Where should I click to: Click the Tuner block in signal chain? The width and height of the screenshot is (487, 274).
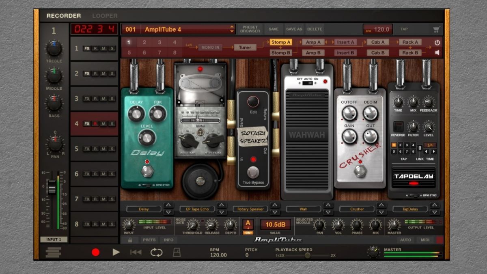click(245, 47)
